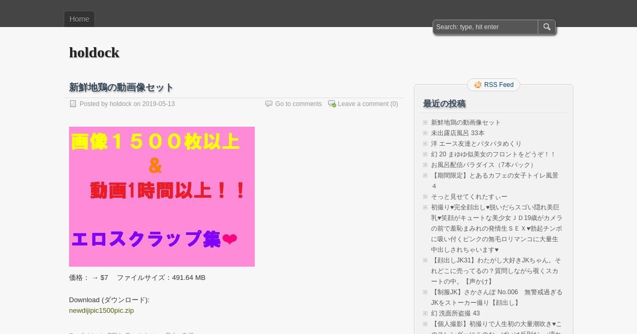Click Leave a comment (0) link
The height and width of the screenshot is (334, 637).
pyautogui.click(x=368, y=104)
